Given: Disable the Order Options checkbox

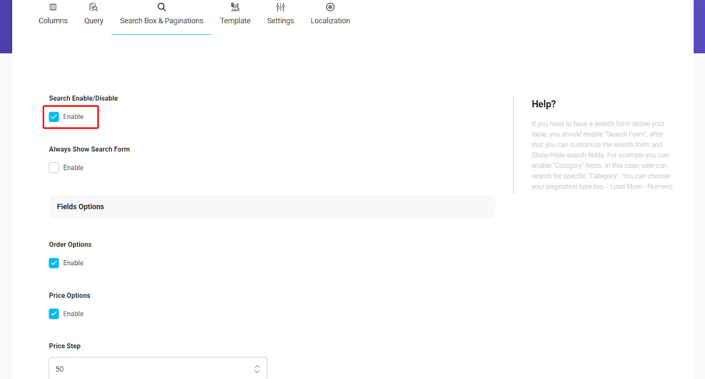Looking at the screenshot, I should pos(54,263).
